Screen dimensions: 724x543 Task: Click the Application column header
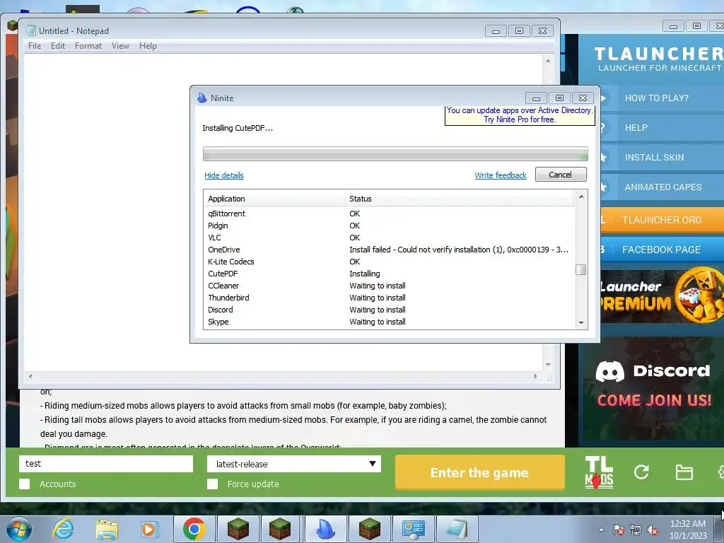tap(274, 199)
